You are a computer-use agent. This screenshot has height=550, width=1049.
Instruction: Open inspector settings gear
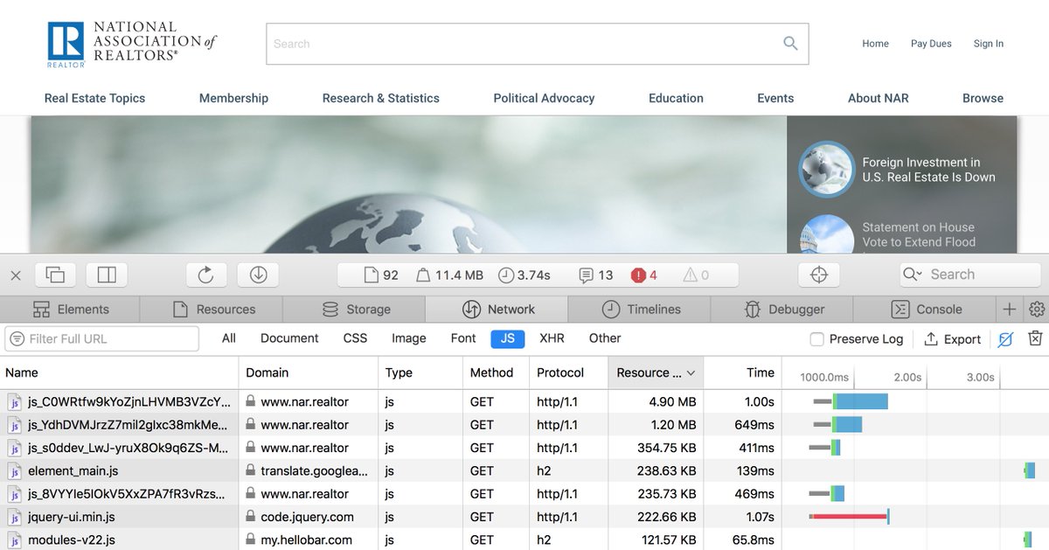click(x=1037, y=310)
